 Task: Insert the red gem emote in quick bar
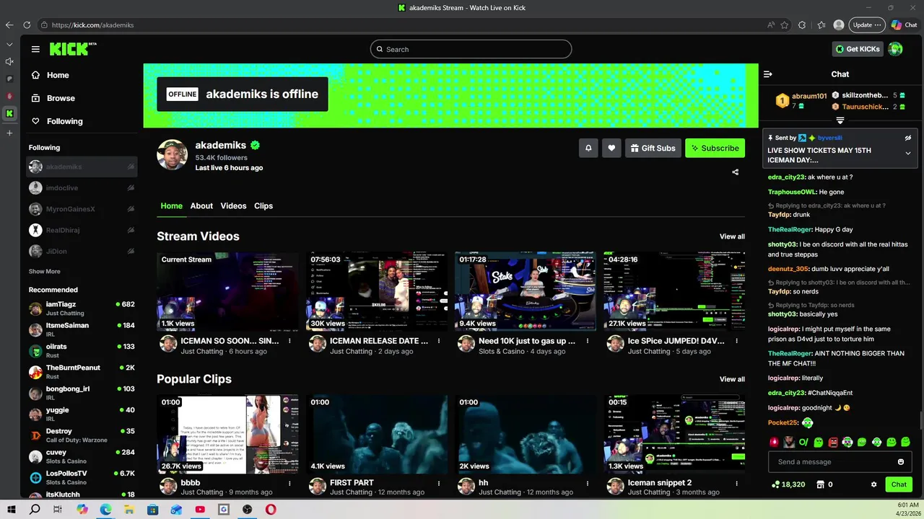point(775,442)
